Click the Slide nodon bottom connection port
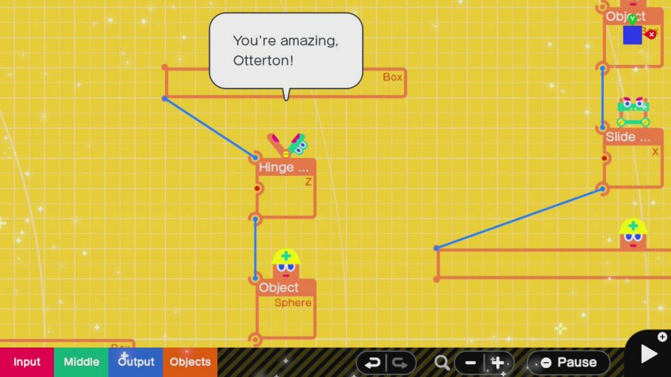 point(603,188)
